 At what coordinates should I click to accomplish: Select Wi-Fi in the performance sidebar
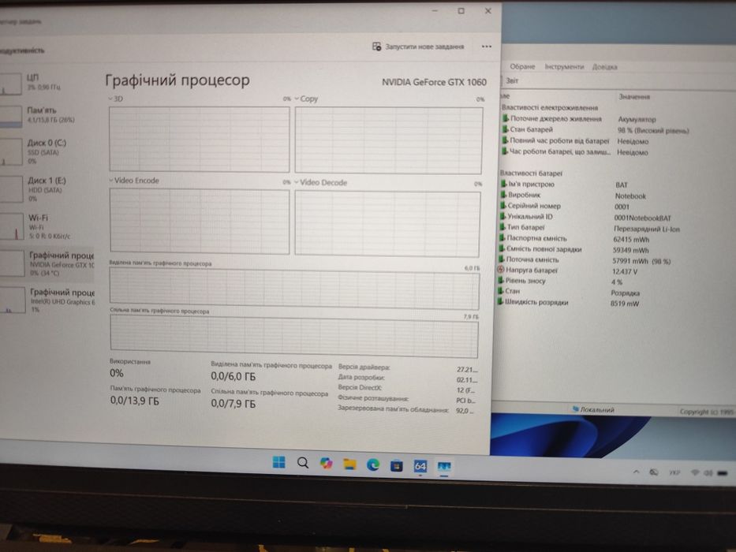[49, 227]
